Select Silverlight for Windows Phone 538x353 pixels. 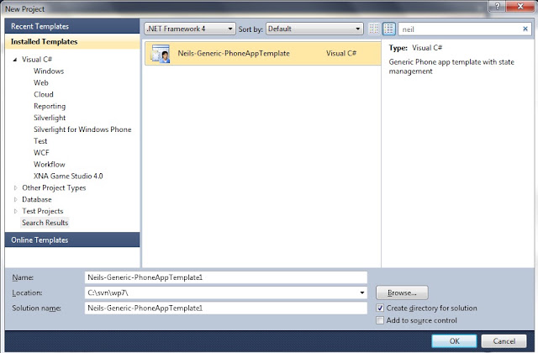pyautogui.click(x=82, y=129)
